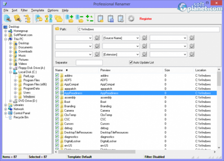The image size is (224, 161).
Task: Sort by the Name column header
Action: point(76,70)
